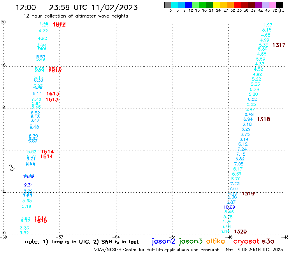Screen dimensions: 288x253
Task: Click the legend label '24'
Action: 218,11
